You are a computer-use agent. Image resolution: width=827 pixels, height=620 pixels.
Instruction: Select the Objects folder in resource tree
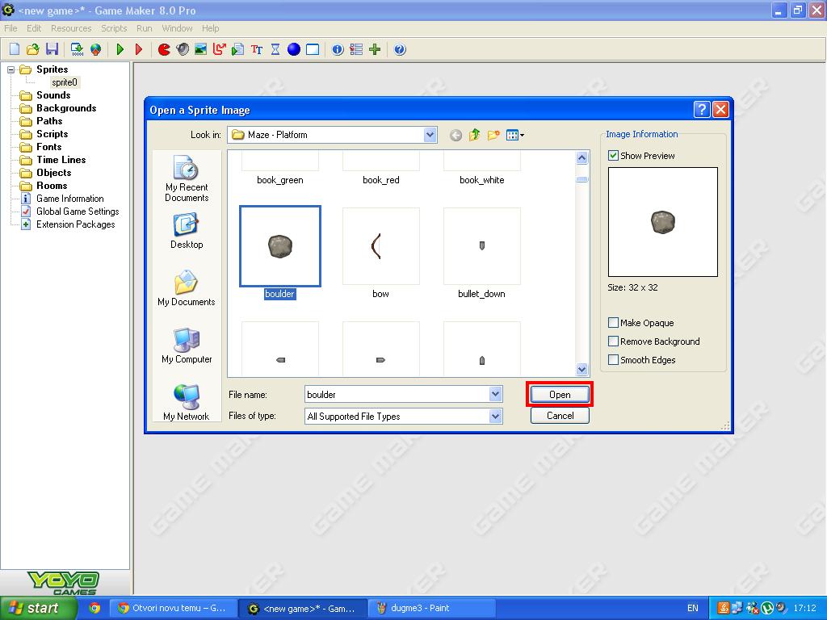pos(53,173)
